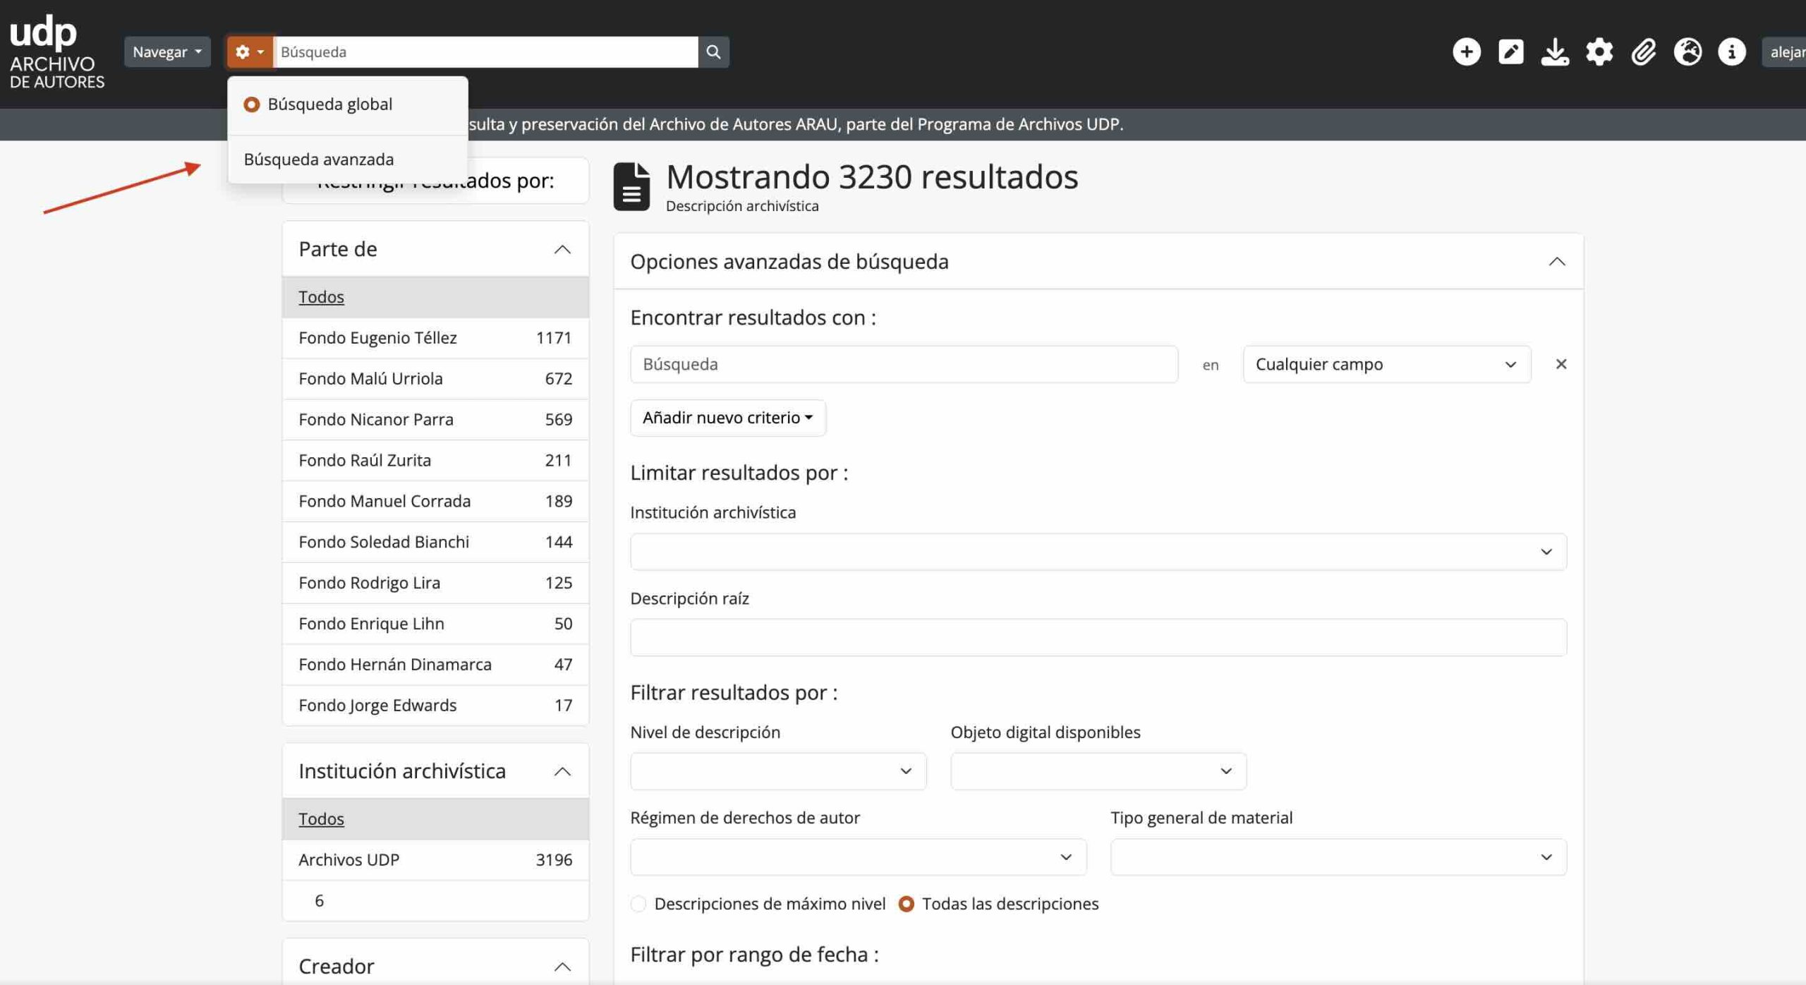Viewport: 1806px width, 985px height.
Task: Click the quick links info icon
Action: [x=1733, y=52]
